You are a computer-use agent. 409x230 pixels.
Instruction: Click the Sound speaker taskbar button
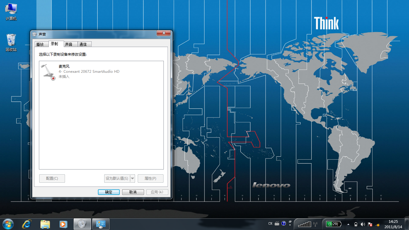pyautogui.click(x=82, y=224)
